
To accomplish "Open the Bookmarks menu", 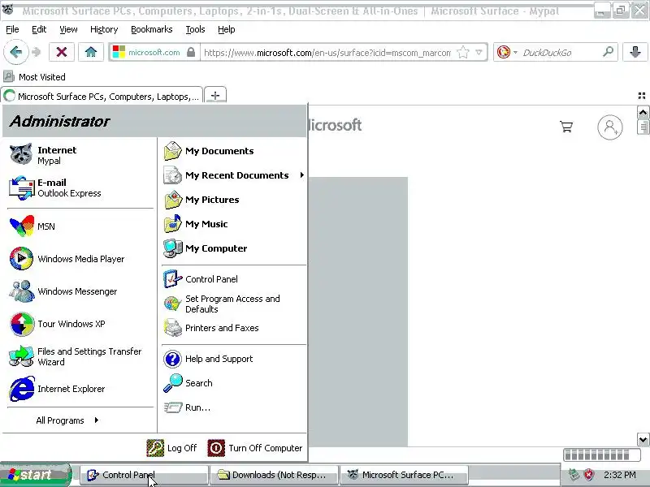I will tap(152, 29).
